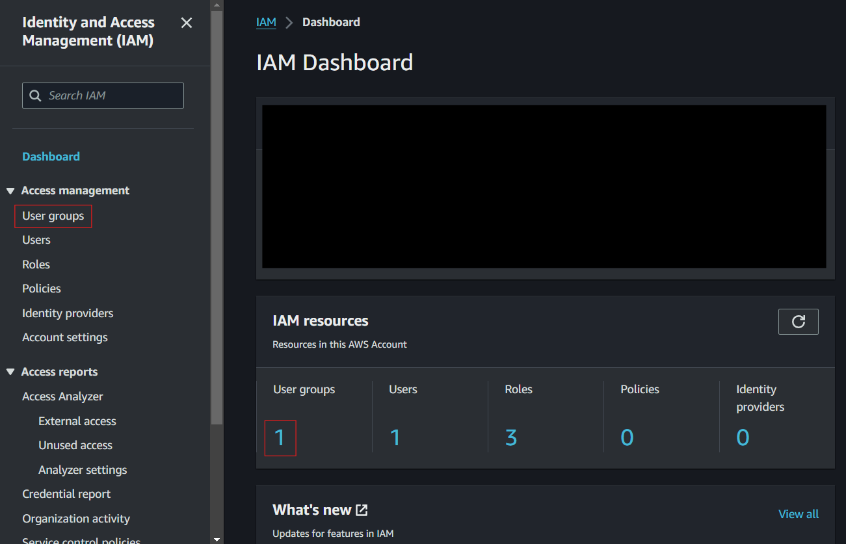The height and width of the screenshot is (544, 846).
Task: Click the IAM breadcrumb link
Action: 266,22
